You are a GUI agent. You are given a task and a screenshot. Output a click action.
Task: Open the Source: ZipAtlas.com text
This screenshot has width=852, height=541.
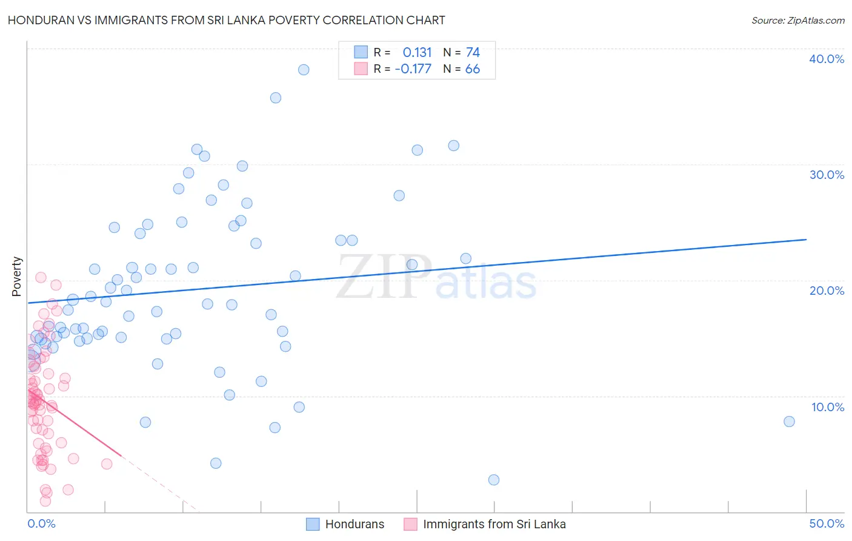[797, 21]
